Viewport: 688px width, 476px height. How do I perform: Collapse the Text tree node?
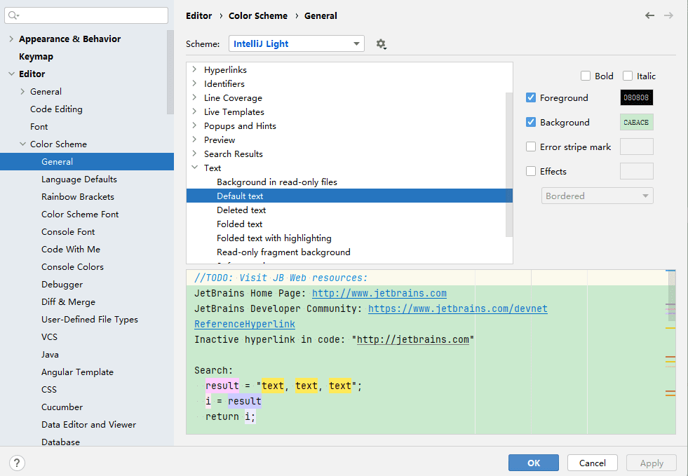194,168
